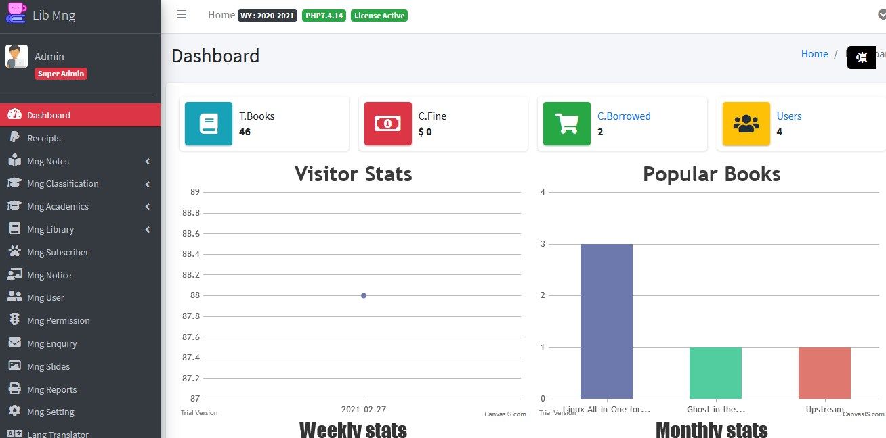Go to Mng Subscriber page
Viewport: 886px width, 438px height.
coord(80,252)
